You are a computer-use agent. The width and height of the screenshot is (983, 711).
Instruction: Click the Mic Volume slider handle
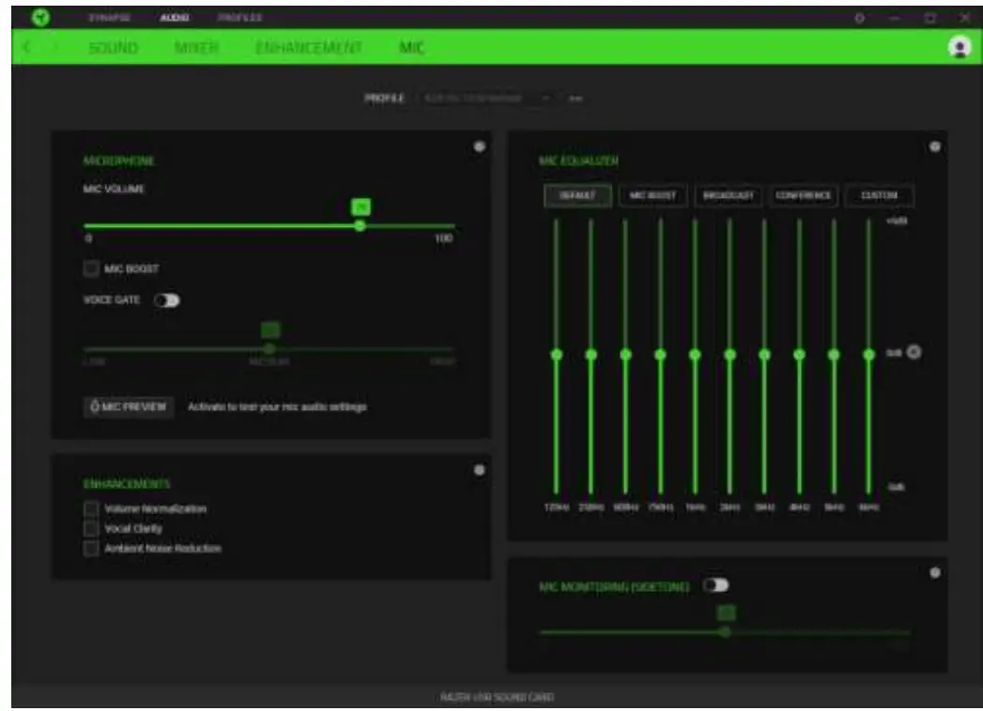[x=360, y=225]
